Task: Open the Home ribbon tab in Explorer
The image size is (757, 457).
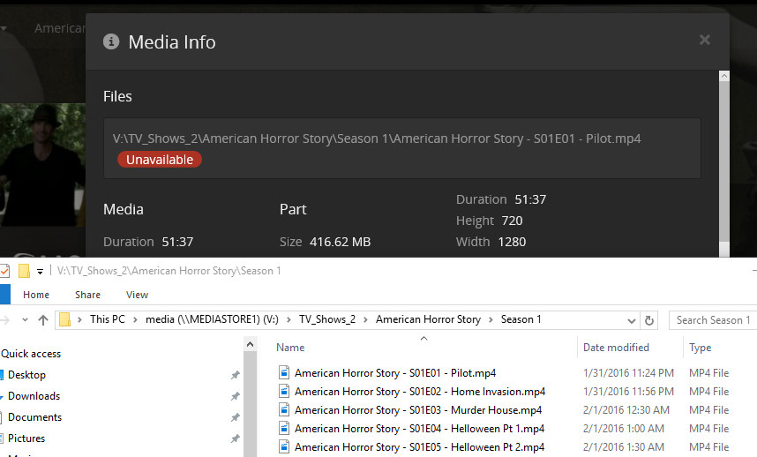Action: click(36, 295)
